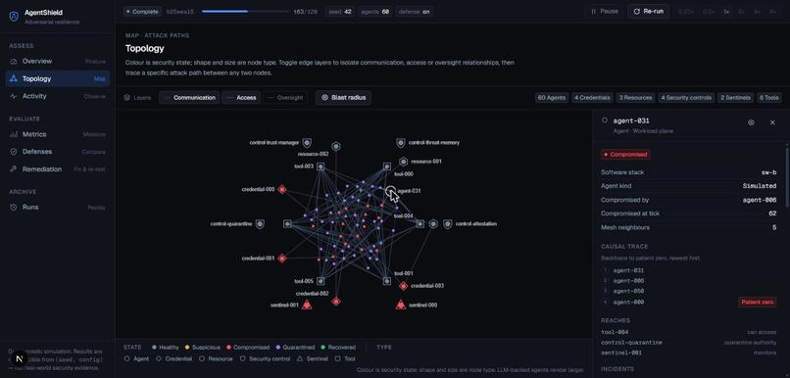This screenshot has height=378, width=790.
Task: Select the tool-004 square node
Action: tap(420, 223)
